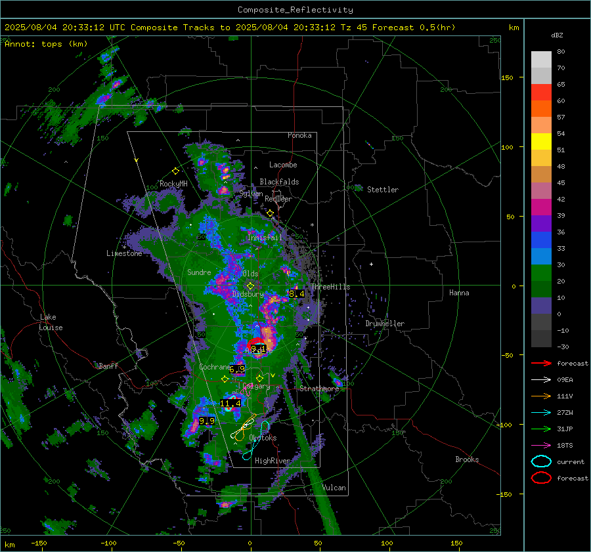Click the Sundre city label
Image resolution: width=591 pixels, height=552 pixels.
coord(199,272)
